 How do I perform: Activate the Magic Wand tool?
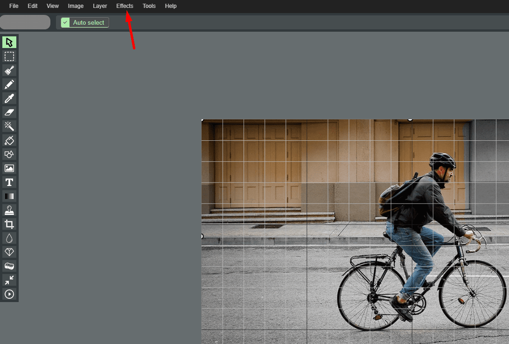[9, 126]
